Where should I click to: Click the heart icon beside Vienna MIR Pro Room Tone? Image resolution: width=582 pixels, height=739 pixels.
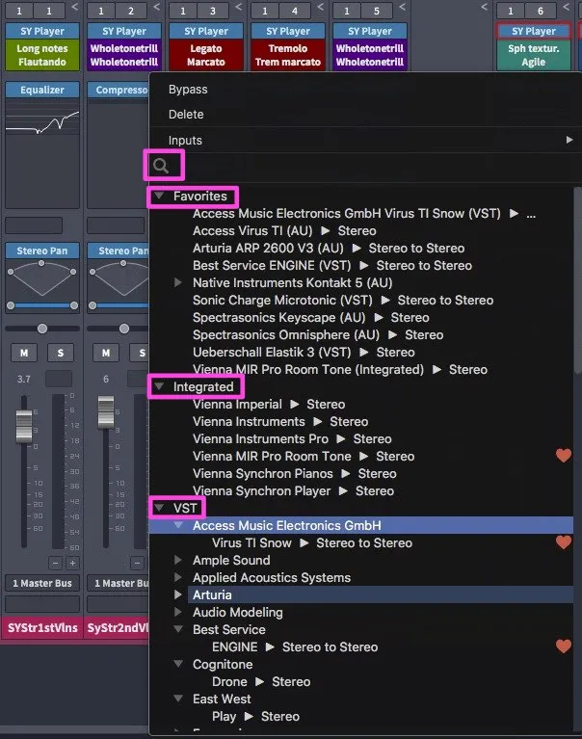click(x=563, y=456)
